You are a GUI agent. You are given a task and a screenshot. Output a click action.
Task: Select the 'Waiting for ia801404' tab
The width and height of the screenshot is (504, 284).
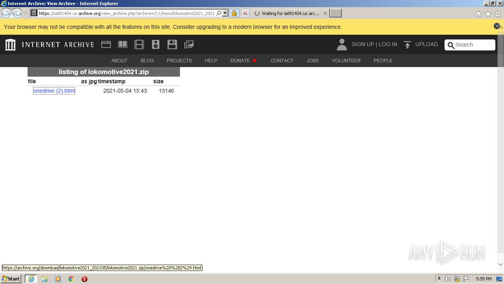coord(291,13)
